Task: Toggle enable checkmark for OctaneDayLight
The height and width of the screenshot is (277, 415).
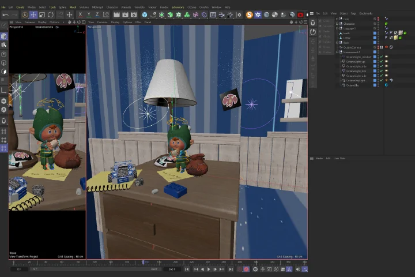Action: 381,80
